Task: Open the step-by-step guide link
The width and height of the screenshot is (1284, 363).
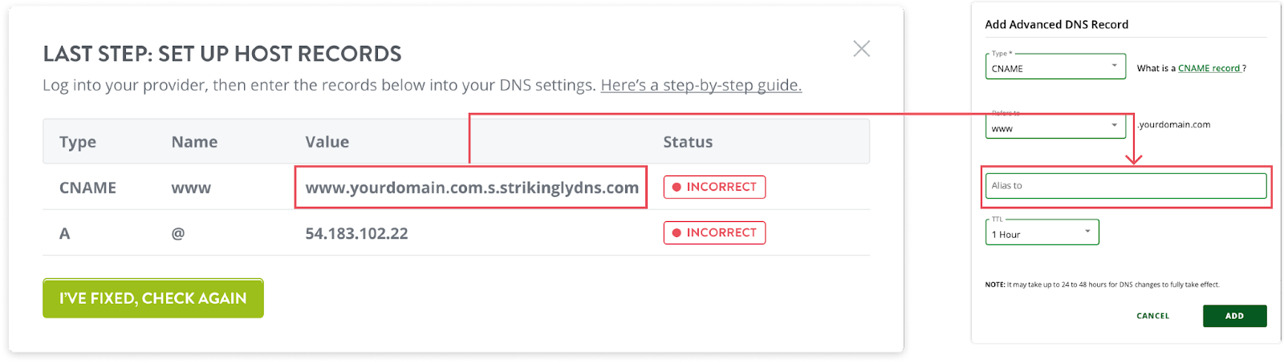Action: [x=701, y=85]
